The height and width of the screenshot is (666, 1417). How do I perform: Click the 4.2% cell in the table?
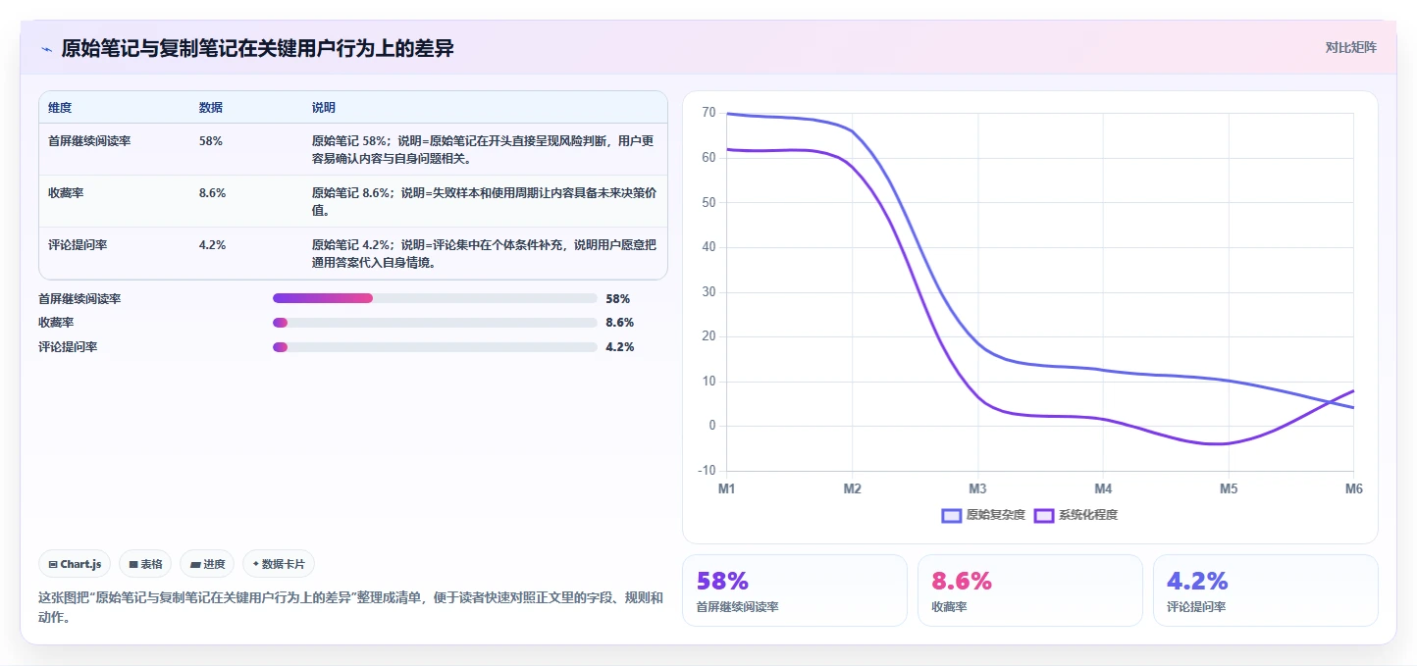click(212, 245)
